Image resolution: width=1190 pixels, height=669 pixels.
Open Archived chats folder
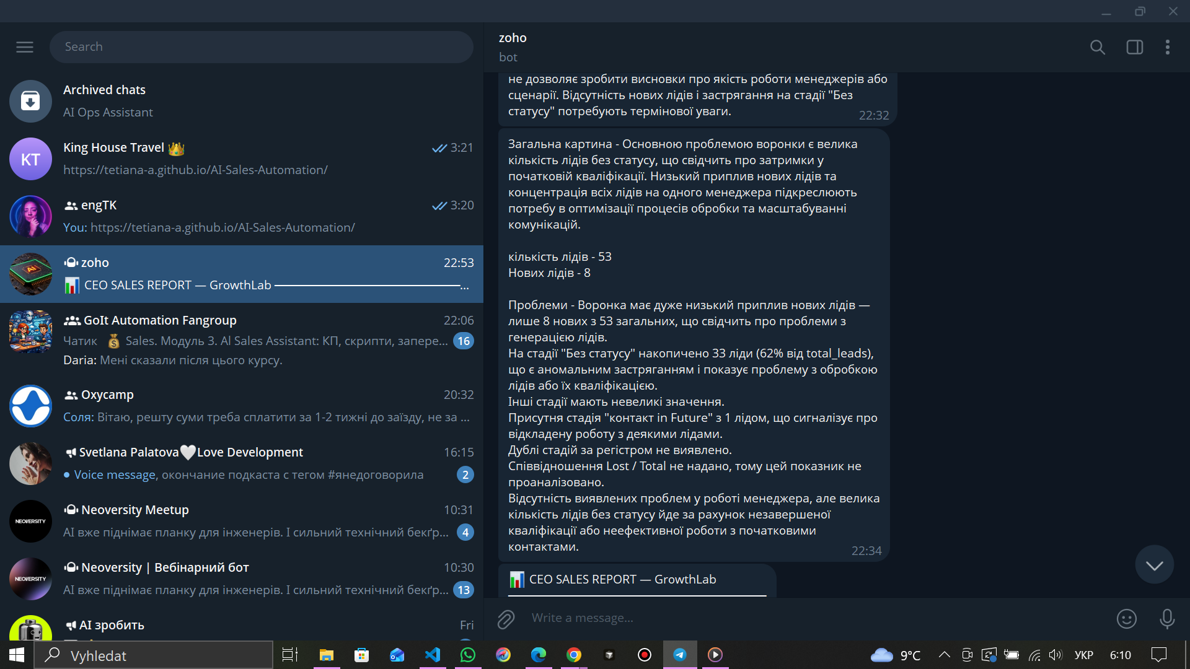[x=242, y=101]
